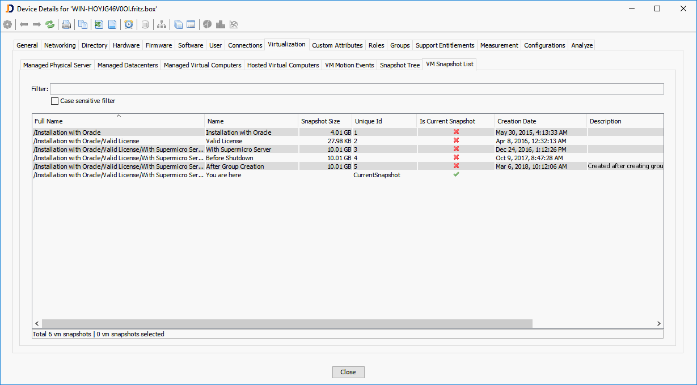This screenshot has width=697, height=385.
Task: Click the Close button
Action: coord(348,372)
